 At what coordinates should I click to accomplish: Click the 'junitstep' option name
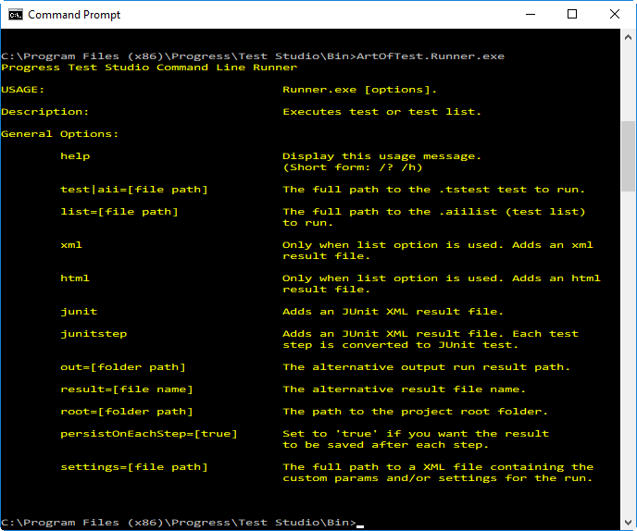(94, 334)
